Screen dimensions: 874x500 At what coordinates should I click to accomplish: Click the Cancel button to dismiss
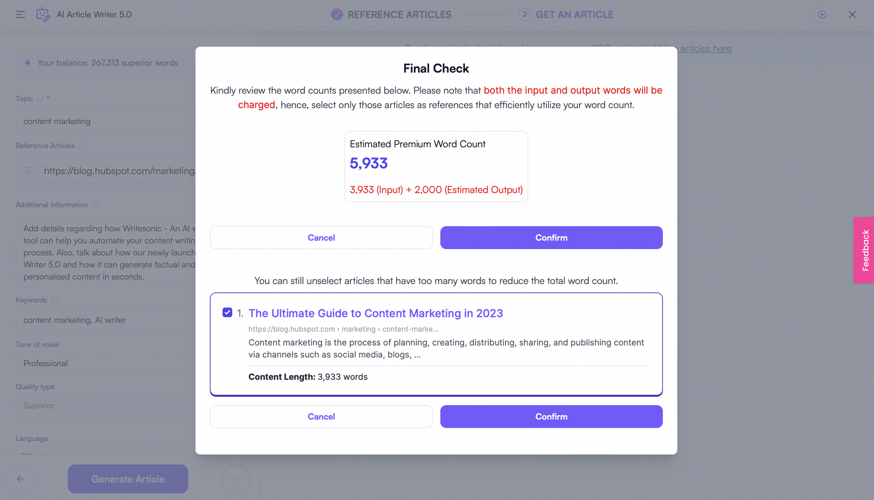point(321,237)
